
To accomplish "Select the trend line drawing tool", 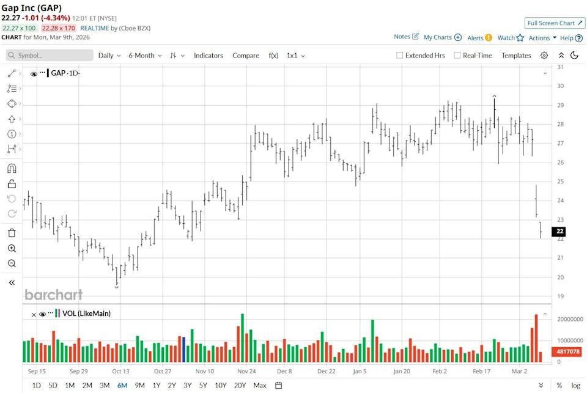I will (12, 73).
